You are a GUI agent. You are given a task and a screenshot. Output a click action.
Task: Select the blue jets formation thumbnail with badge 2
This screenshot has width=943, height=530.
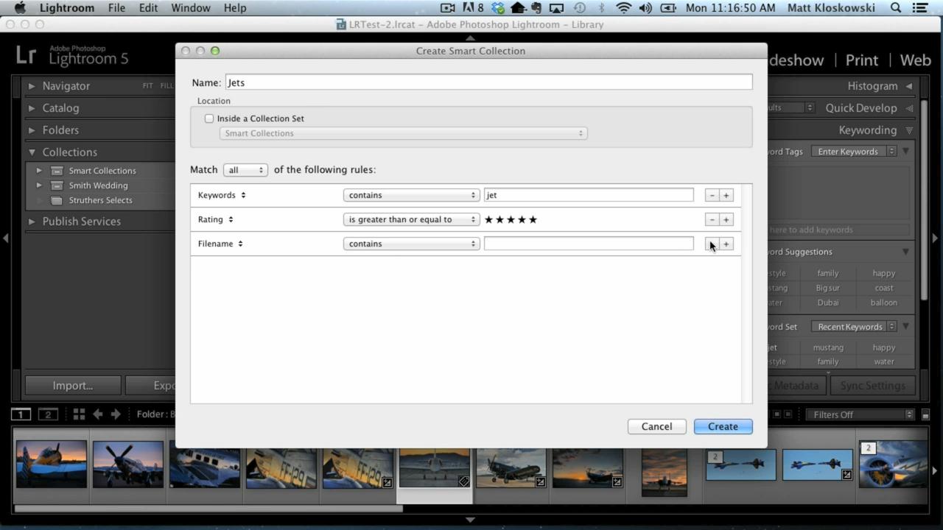740,464
